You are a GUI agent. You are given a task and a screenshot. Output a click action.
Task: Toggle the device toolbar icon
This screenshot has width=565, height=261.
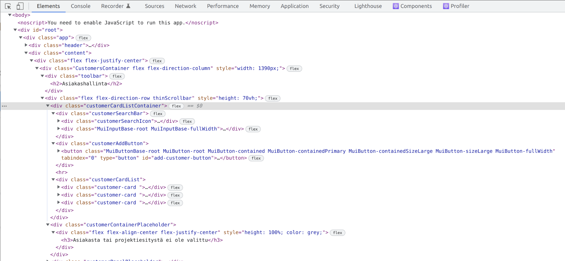[20, 6]
